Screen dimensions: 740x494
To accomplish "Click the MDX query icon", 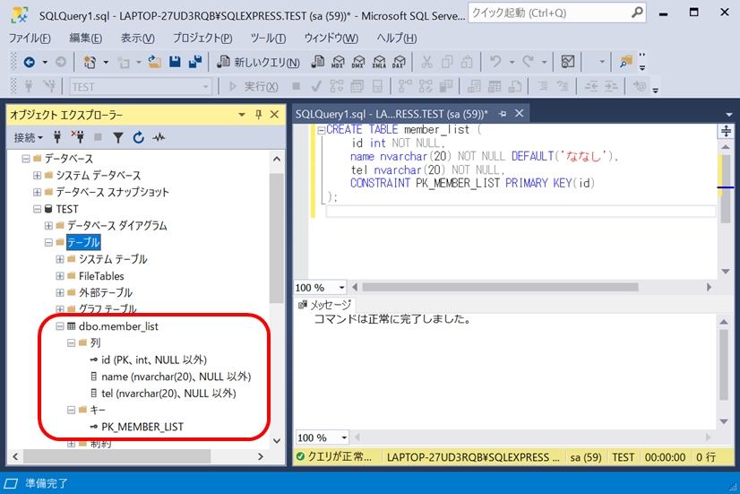I will [x=338, y=62].
